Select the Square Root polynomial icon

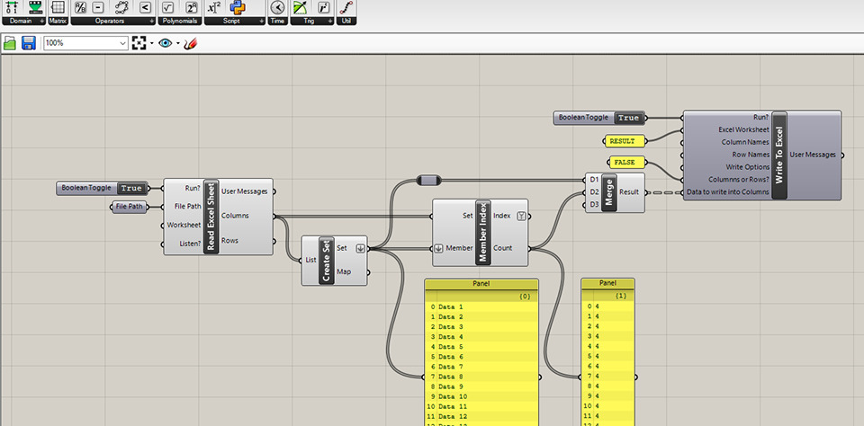(168, 7)
